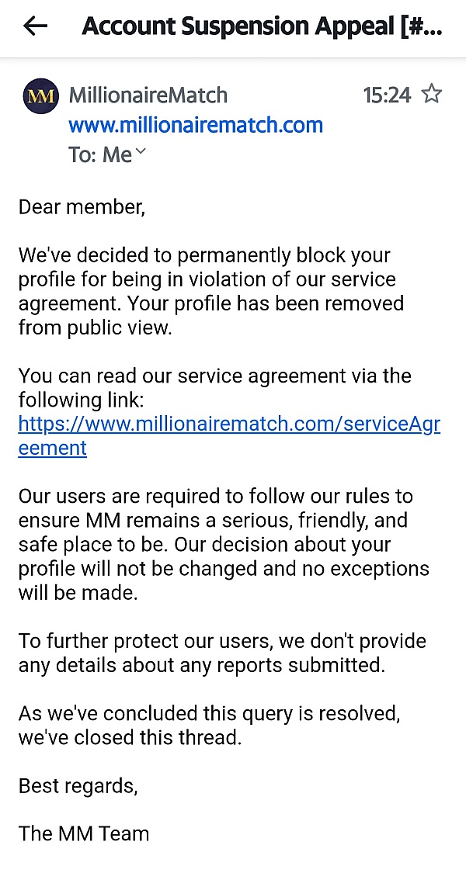
Task: Click the 15:24 timestamp
Action: (387, 95)
